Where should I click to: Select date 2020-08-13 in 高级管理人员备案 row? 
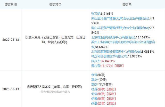11,89
